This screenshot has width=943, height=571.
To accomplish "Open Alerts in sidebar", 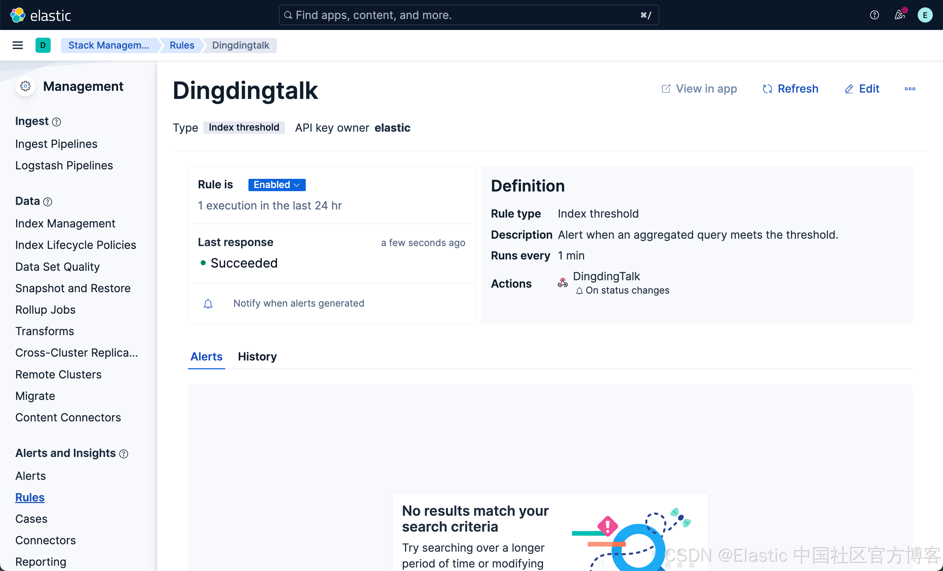I will [x=31, y=476].
